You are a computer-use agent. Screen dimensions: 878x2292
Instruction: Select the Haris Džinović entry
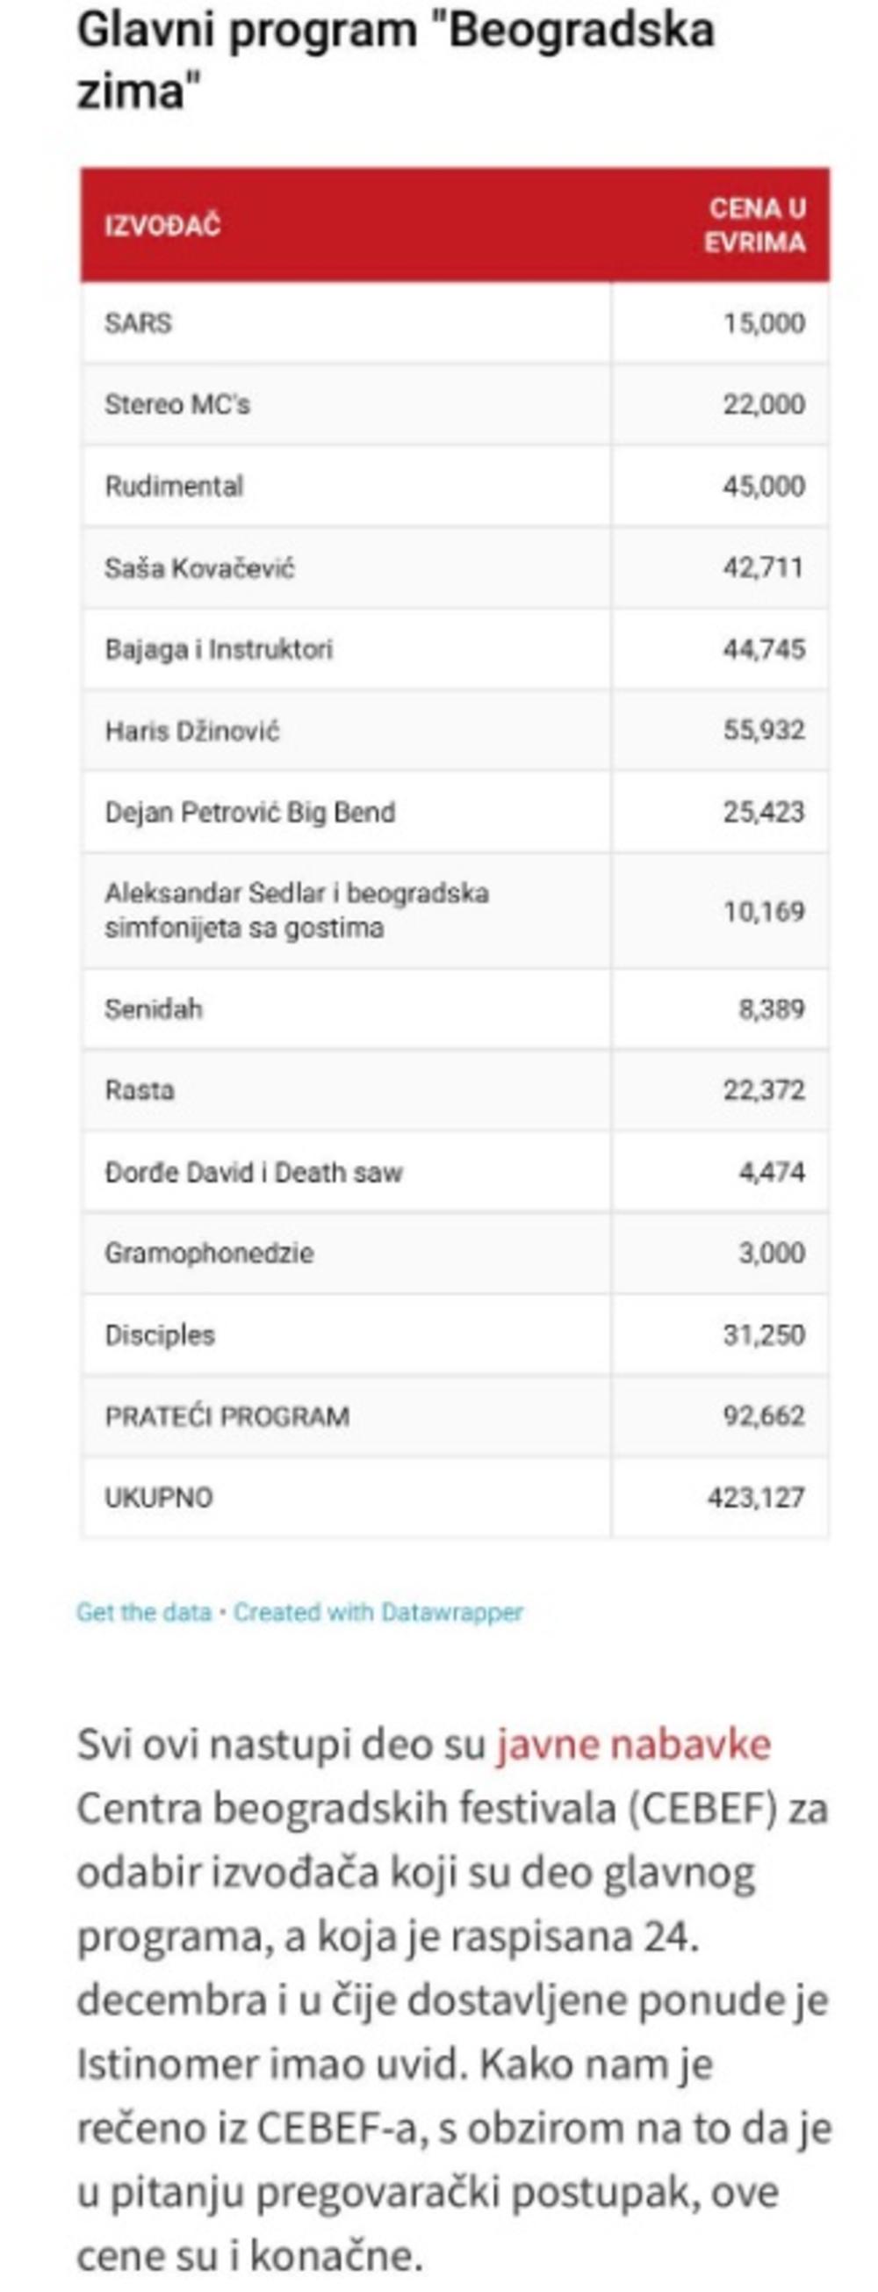point(192,732)
